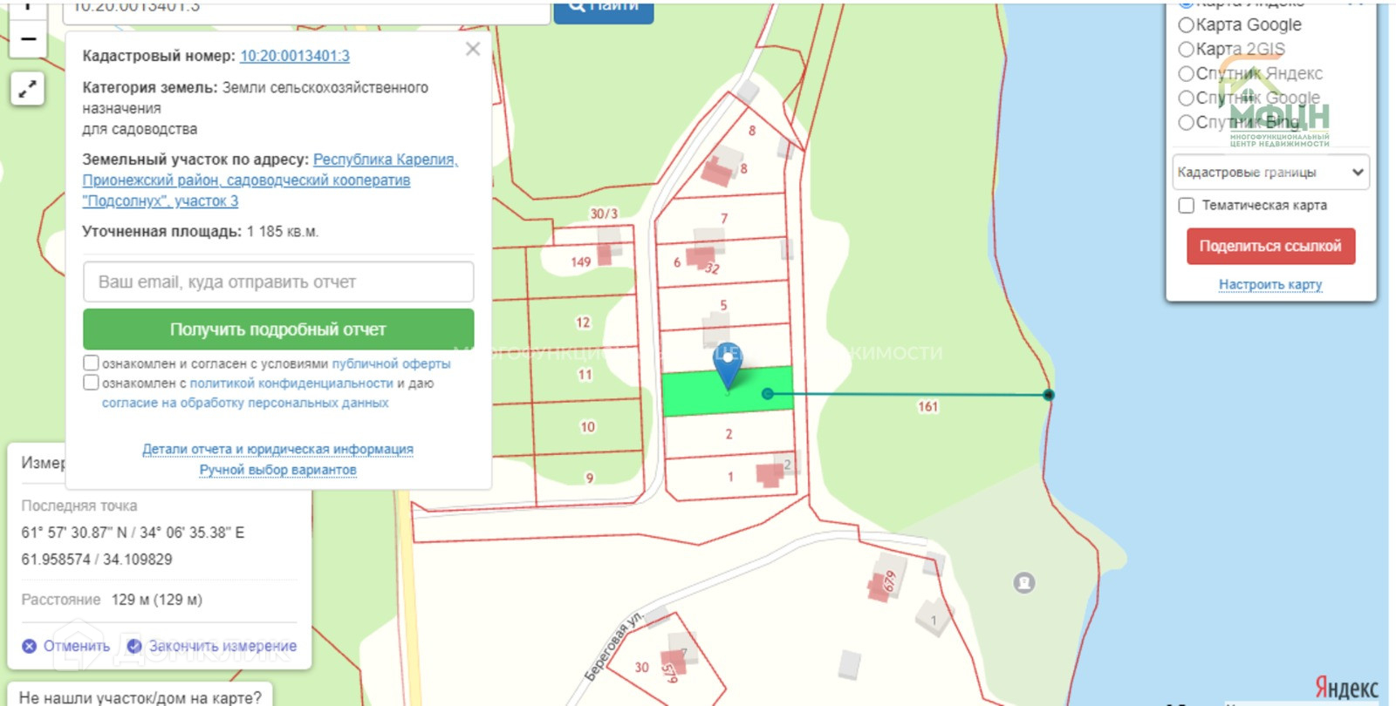Open the Кадастровые границы dropdown

click(1270, 173)
